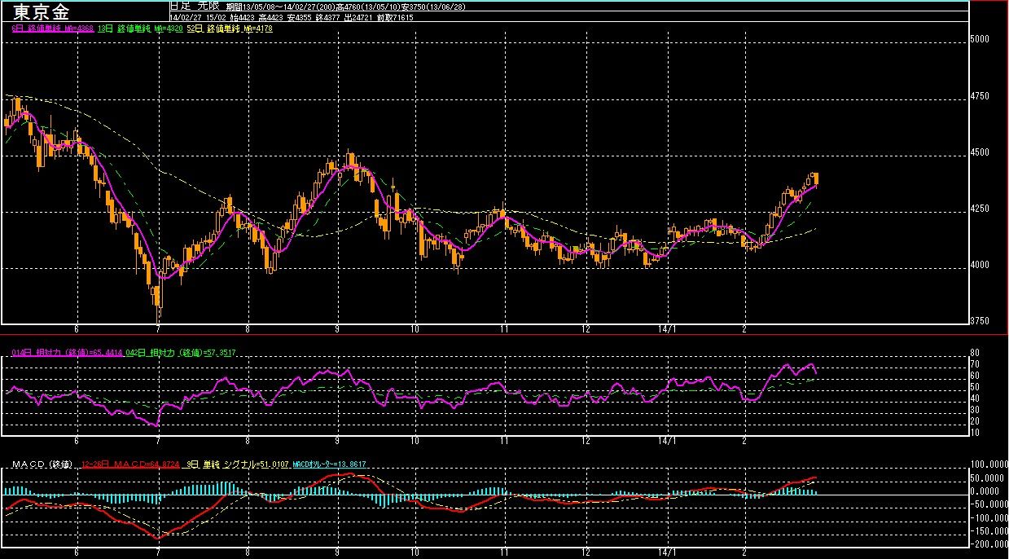
Task: Click the 前取71615 open interest value
Action: tap(395, 17)
